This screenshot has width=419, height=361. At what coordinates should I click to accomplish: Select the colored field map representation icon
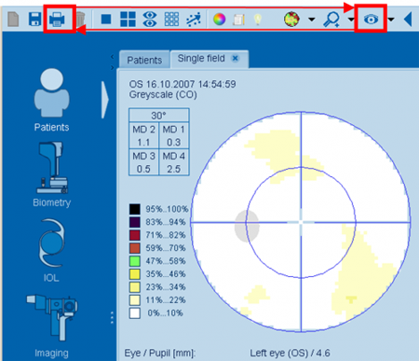coord(291,20)
